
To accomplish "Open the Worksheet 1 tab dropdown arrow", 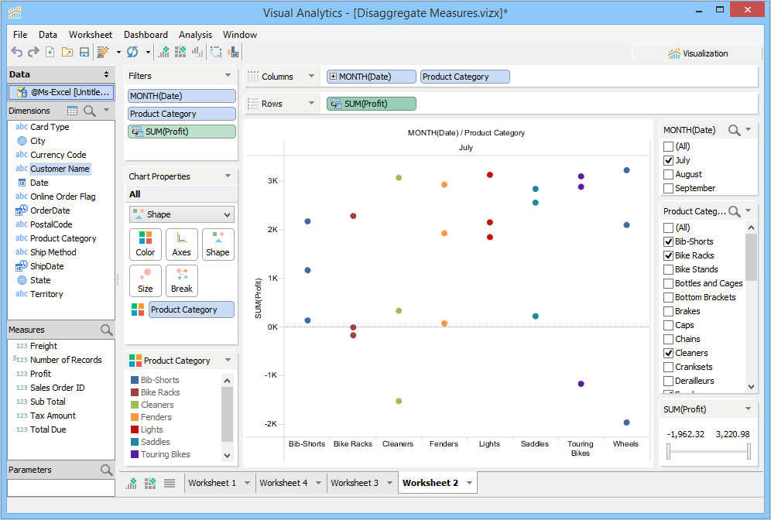I will pyautogui.click(x=248, y=483).
